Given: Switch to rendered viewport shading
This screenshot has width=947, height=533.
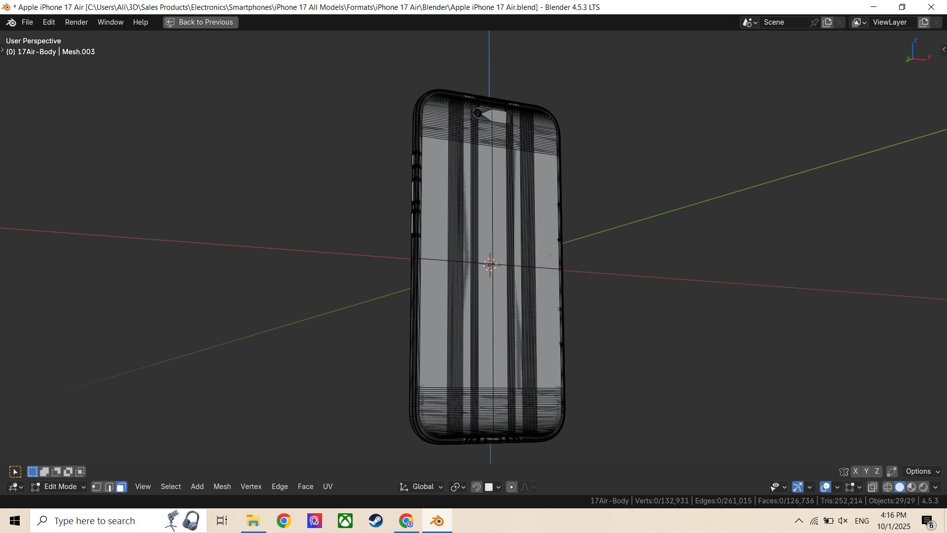Looking at the screenshot, I should [923, 487].
